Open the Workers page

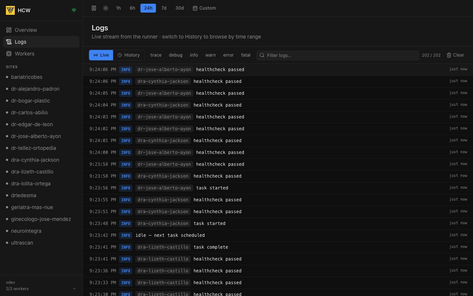point(41,54)
